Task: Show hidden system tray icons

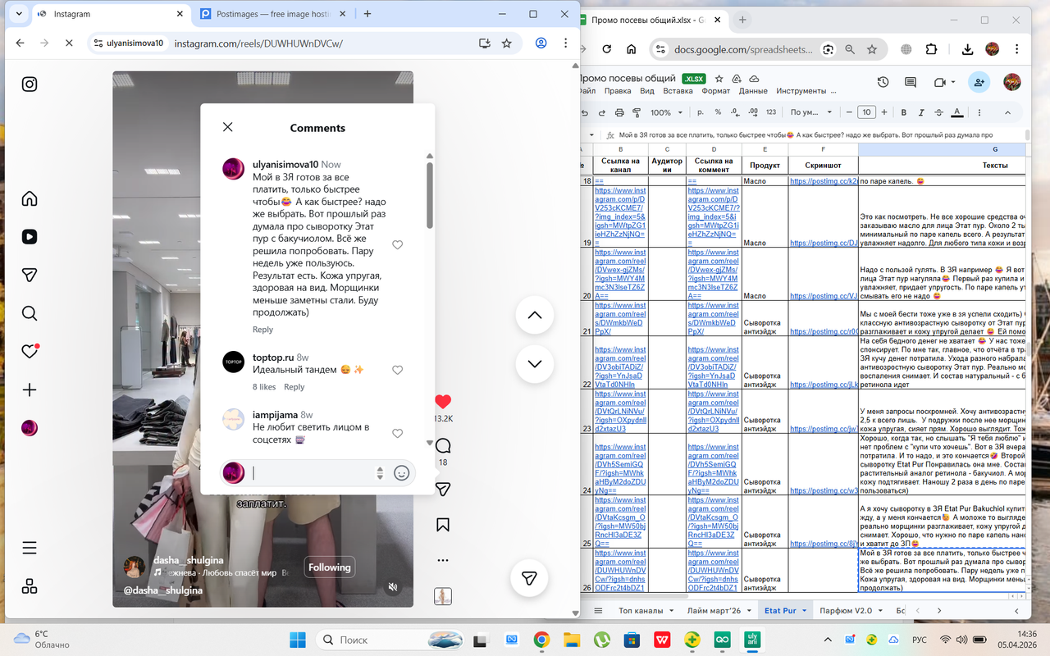Action: tap(829, 640)
